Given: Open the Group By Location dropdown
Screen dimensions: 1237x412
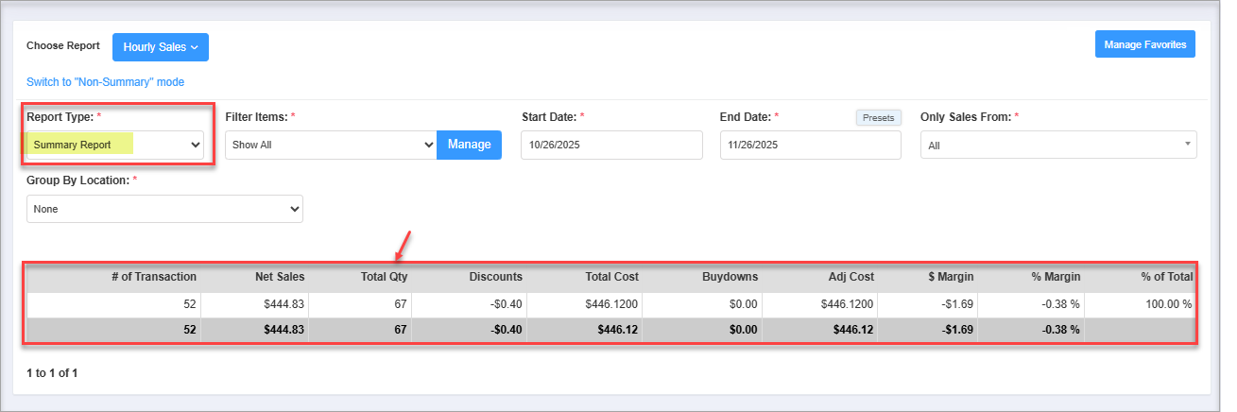Looking at the screenshot, I should (164, 209).
